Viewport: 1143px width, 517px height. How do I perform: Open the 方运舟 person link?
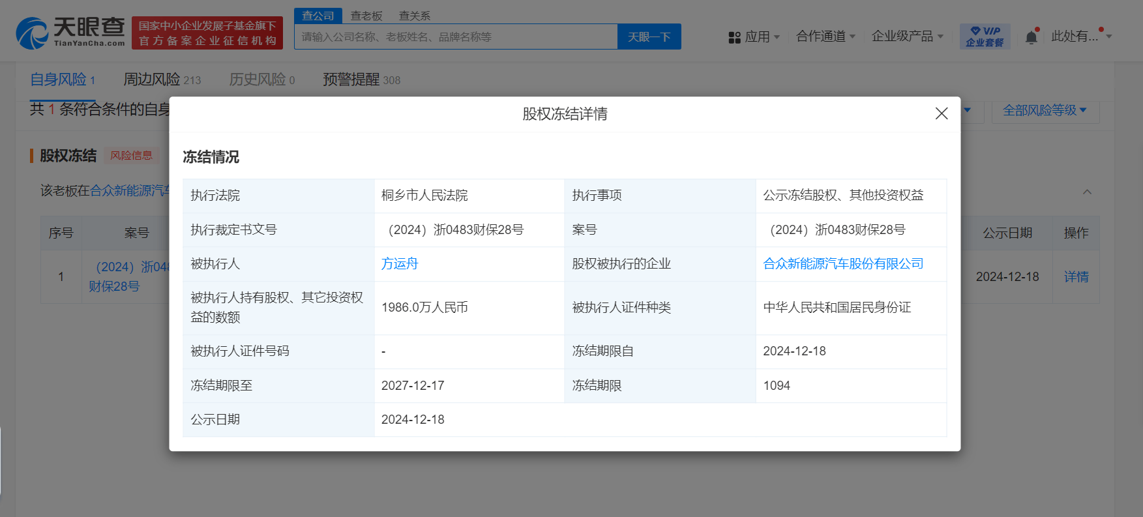pos(400,264)
